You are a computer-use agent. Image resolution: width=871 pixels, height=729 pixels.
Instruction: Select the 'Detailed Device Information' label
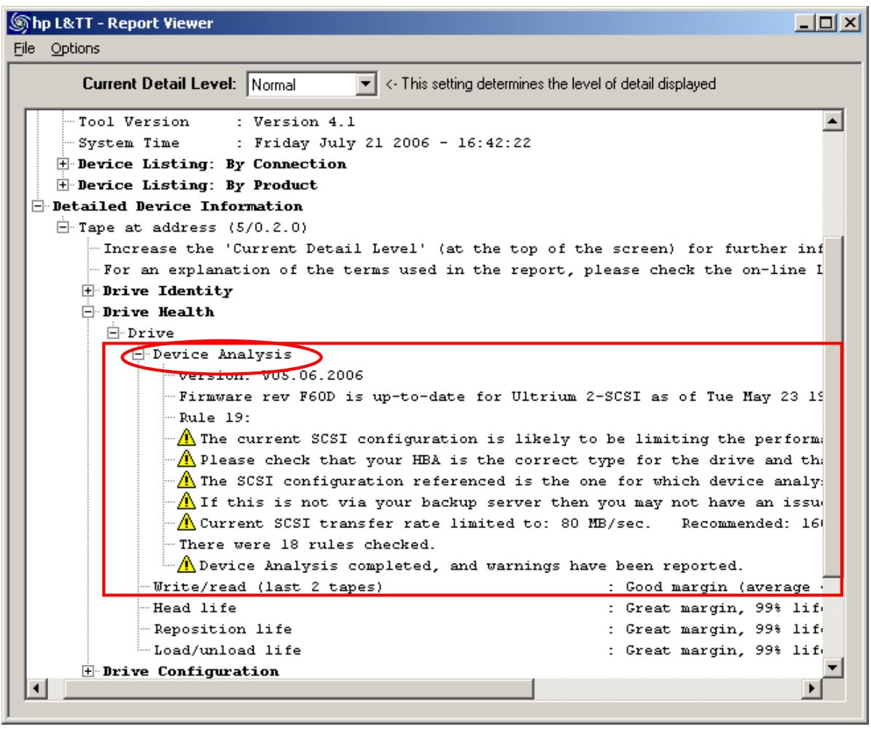click(x=178, y=206)
